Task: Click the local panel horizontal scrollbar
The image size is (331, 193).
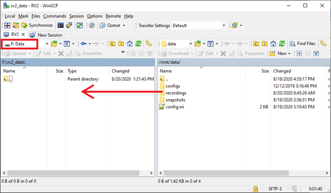Action: tap(73, 173)
